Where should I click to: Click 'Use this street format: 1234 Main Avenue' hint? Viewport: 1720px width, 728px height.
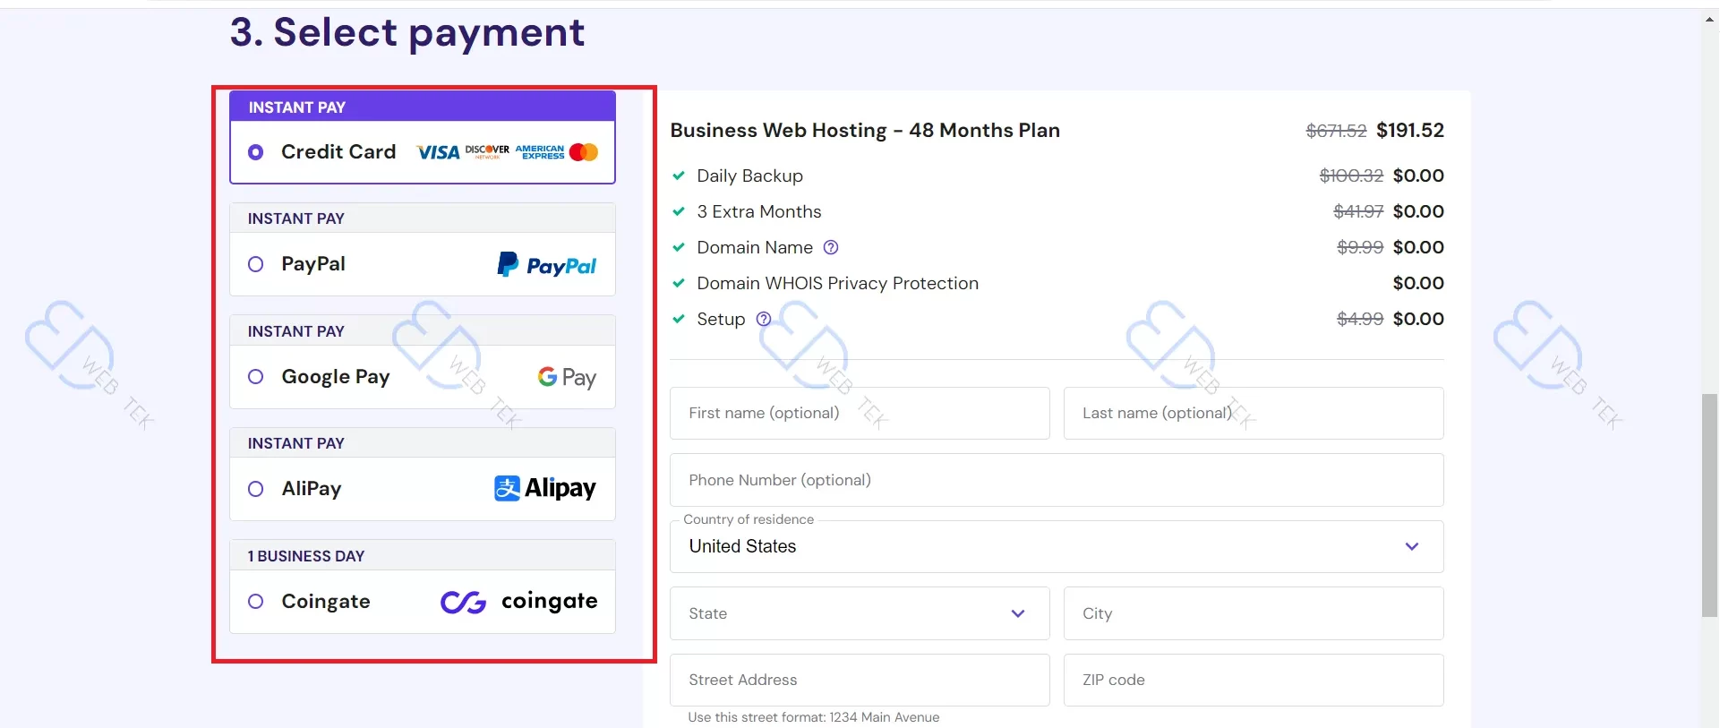coord(814,717)
